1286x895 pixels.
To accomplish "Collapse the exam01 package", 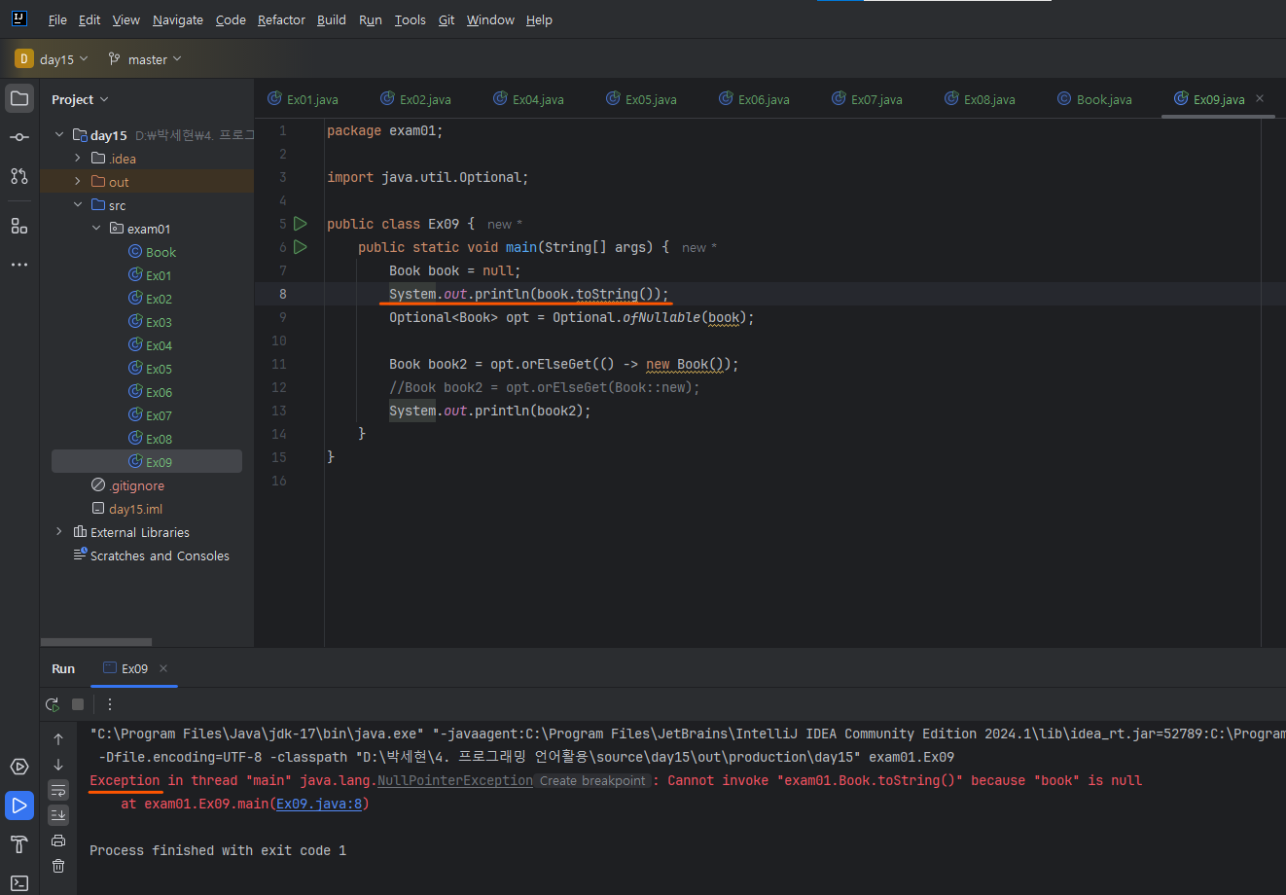I will [96, 229].
